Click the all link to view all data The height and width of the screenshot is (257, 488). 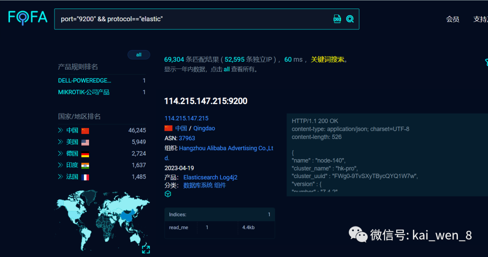pyautogui.click(x=226, y=69)
